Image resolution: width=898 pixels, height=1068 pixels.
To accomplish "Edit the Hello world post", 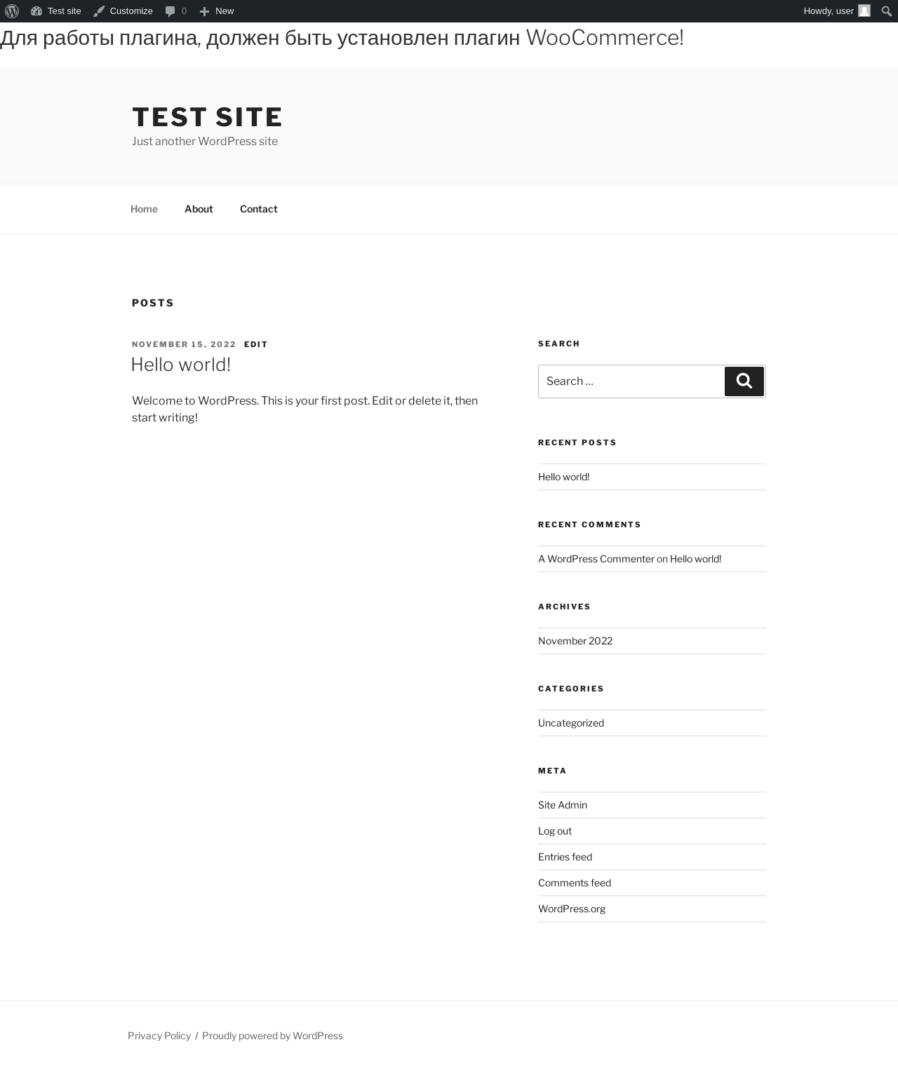I will [255, 344].
